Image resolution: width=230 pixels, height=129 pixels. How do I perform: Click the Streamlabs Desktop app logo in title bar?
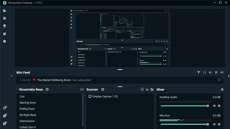(5, 3)
